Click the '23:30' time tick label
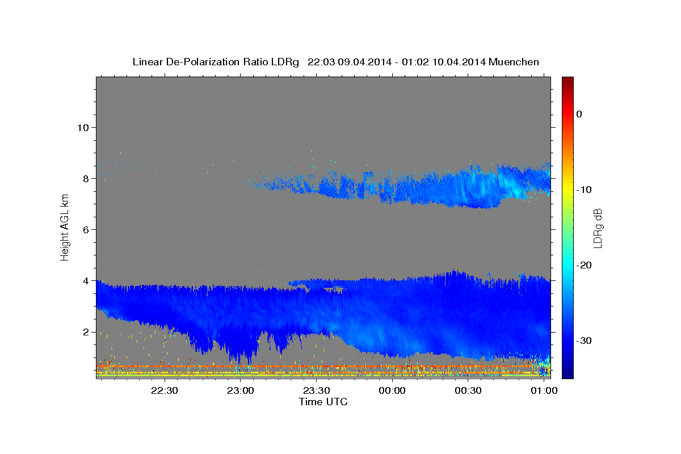This screenshot has height=454, width=681. [x=316, y=390]
